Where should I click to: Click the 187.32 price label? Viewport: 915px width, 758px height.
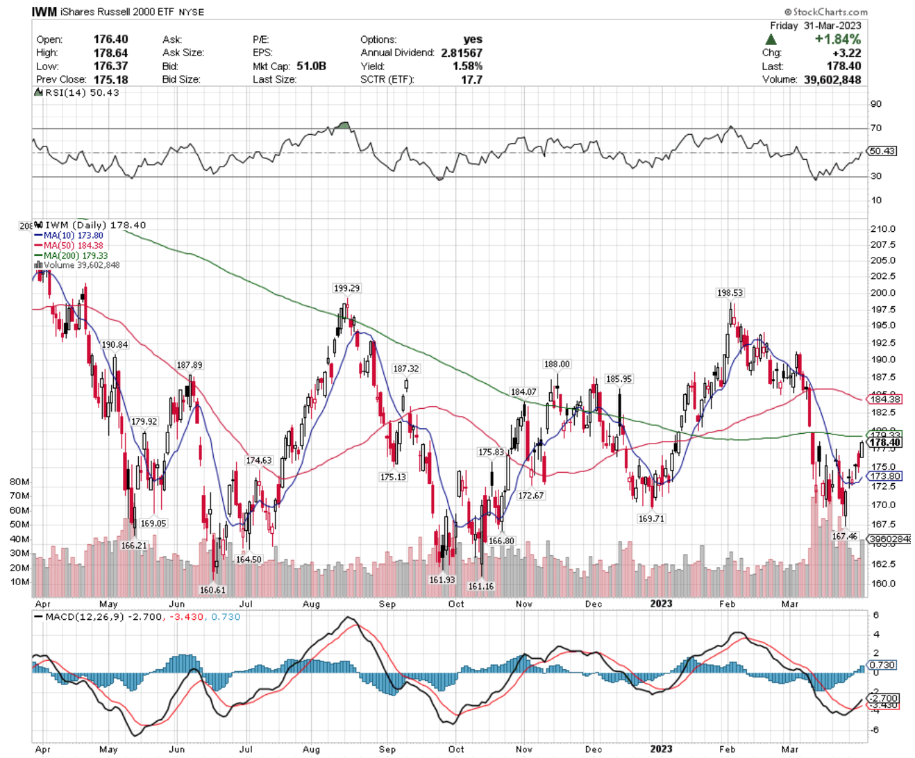click(x=406, y=369)
